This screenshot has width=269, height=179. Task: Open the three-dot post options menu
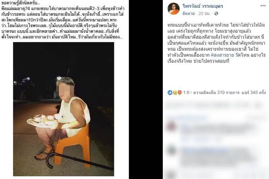[263, 6]
